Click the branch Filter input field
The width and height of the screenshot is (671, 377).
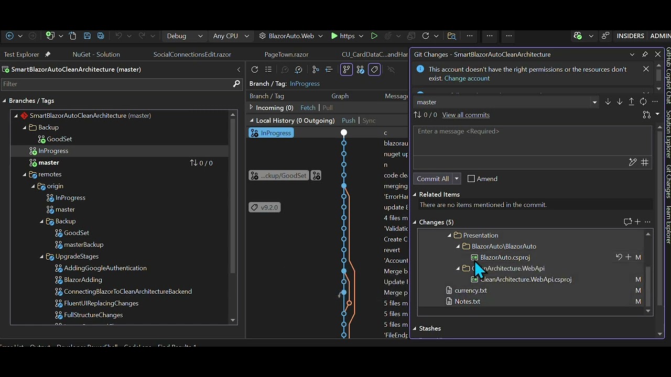pyautogui.click(x=121, y=84)
